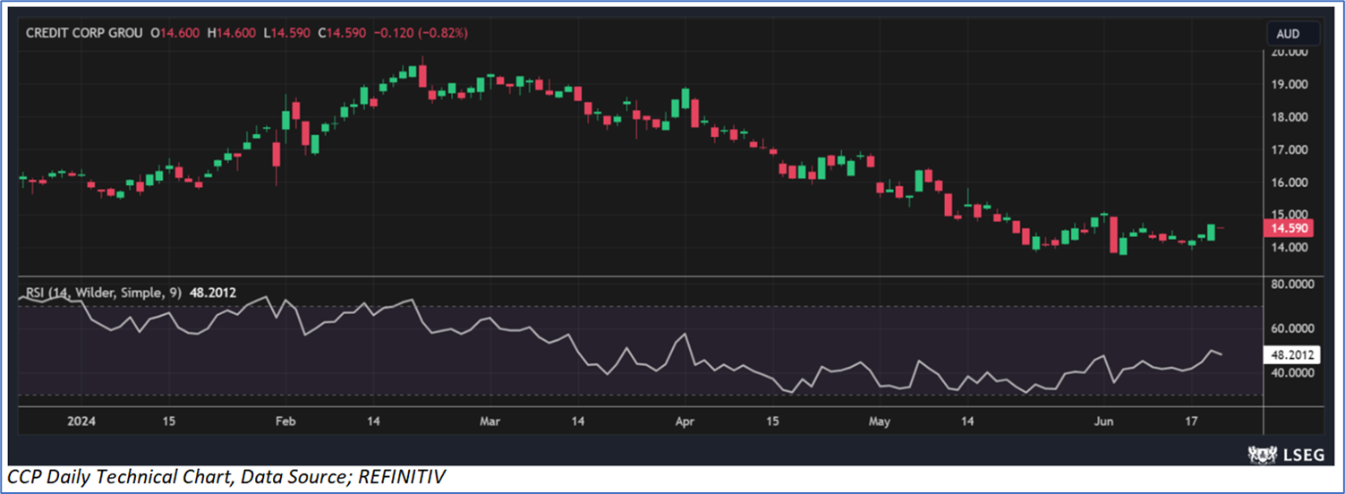
Task: Click the CCP Daily Technical Chart caption
Action: click(x=226, y=478)
